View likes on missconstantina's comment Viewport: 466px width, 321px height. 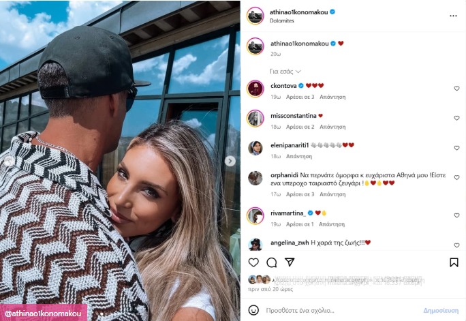300,127
